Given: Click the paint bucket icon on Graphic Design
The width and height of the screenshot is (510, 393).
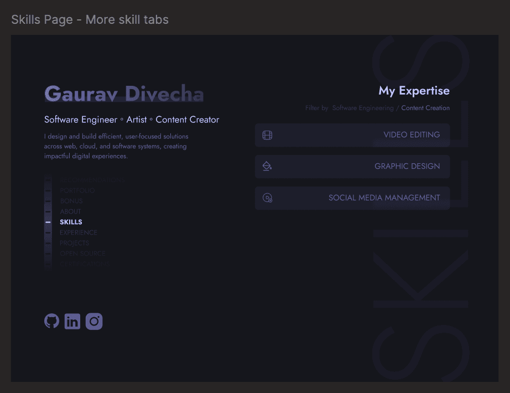Looking at the screenshot, I should coord(267,166).
